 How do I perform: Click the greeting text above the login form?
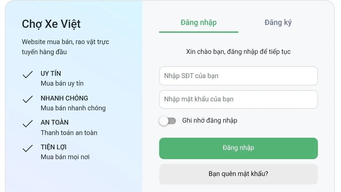(x=238, y=51)
